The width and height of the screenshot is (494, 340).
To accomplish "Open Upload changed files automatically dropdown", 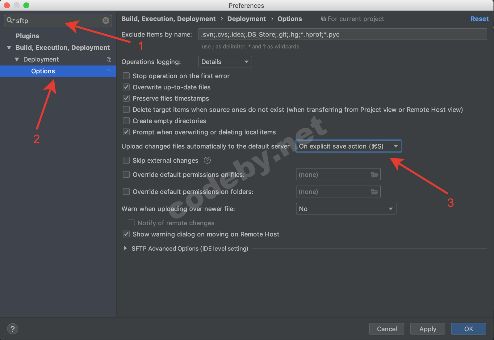I will tap(349, 146).
